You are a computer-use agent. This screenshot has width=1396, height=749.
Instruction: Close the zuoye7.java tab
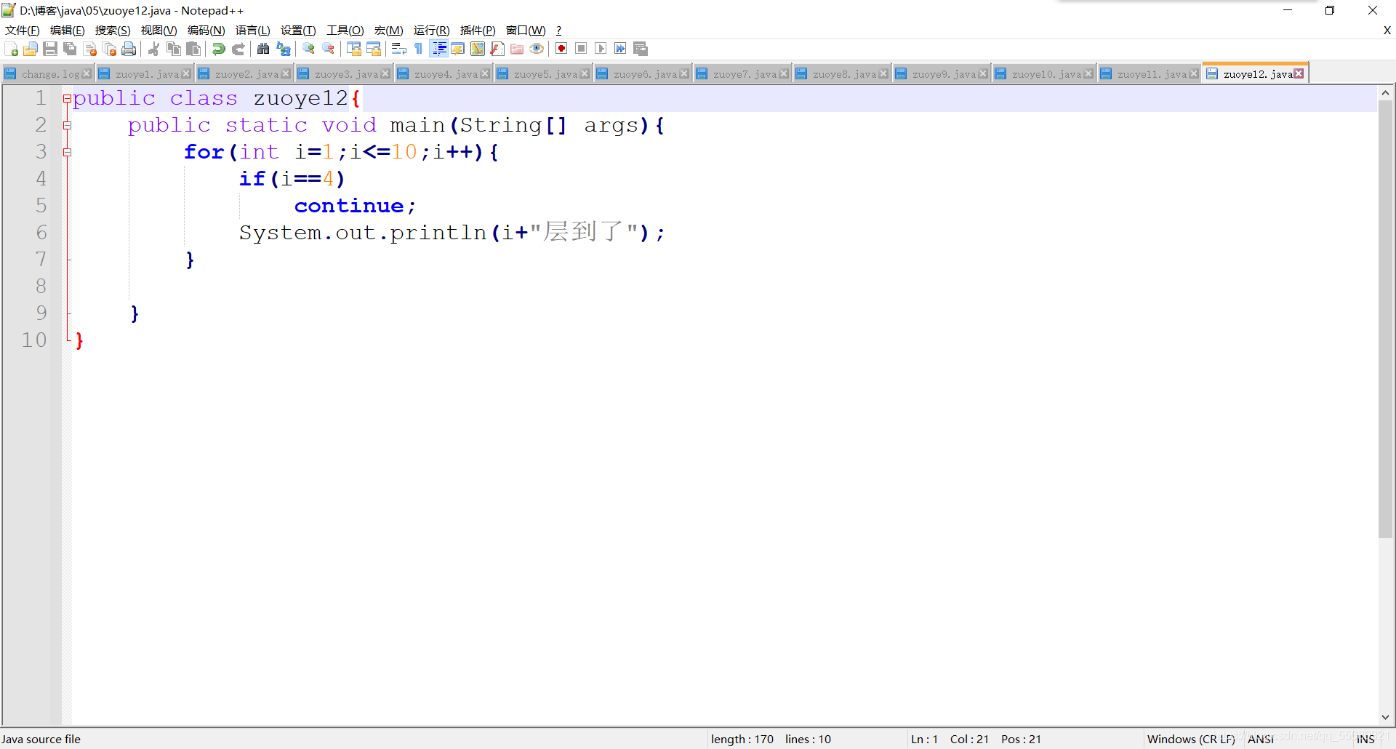point(784,74)
